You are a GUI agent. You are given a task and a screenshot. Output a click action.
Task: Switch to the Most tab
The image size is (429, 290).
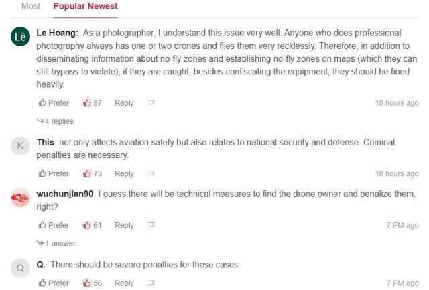[31, 6]
